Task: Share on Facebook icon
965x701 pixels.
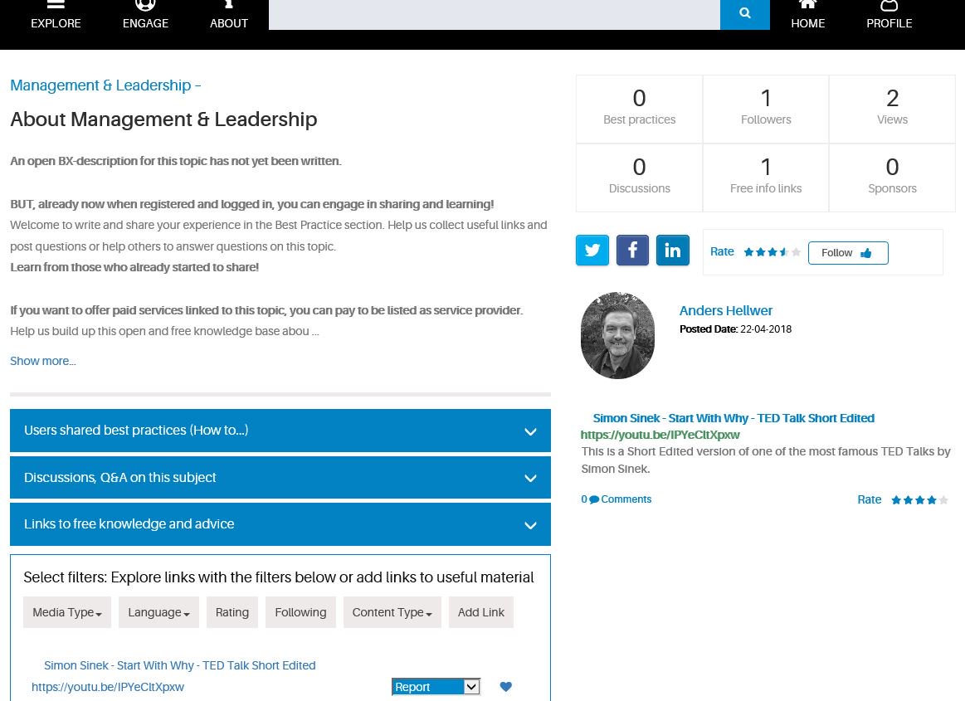Action: pos(632,250)
